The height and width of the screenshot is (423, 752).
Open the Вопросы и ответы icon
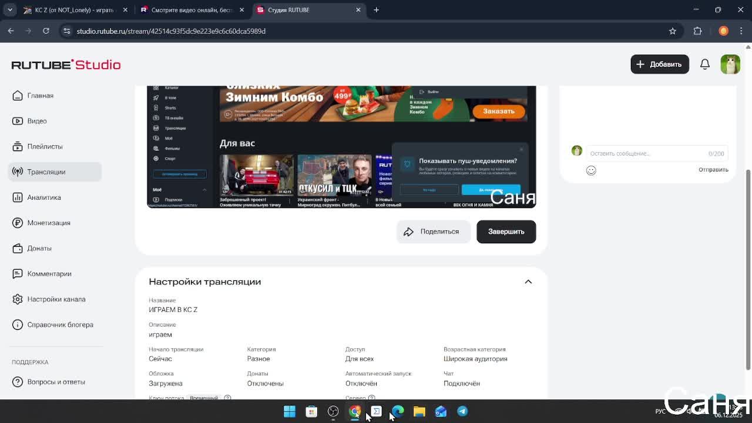point(18,382)
